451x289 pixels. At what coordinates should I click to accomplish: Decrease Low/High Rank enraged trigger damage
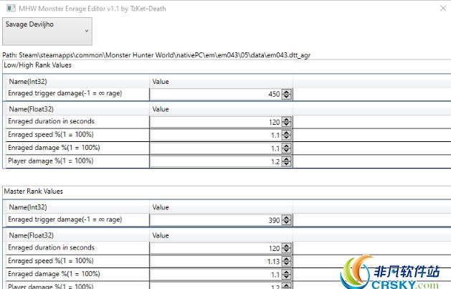(287, 98)
